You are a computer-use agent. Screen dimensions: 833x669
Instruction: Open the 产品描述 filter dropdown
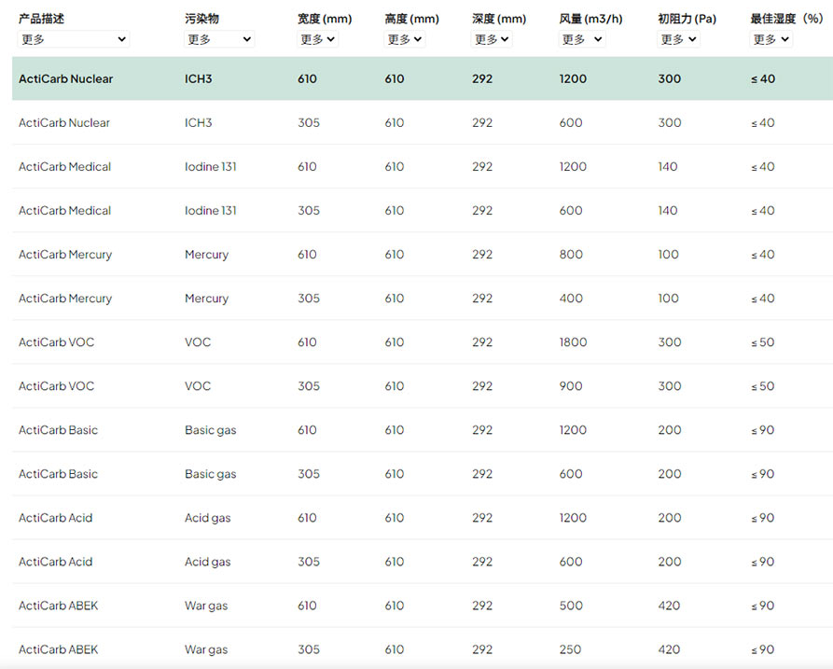pyautogui.click(x=74, y=39)
